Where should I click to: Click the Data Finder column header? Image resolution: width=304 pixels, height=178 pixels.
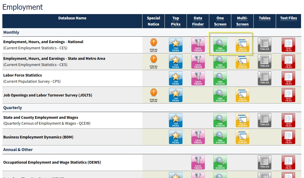click(198, 21)
